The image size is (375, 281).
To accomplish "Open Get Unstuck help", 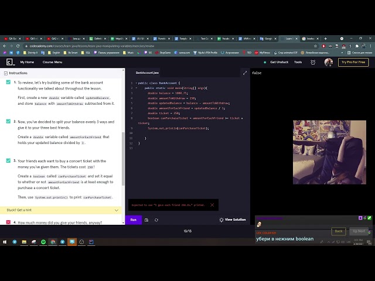I will [279, 62].
